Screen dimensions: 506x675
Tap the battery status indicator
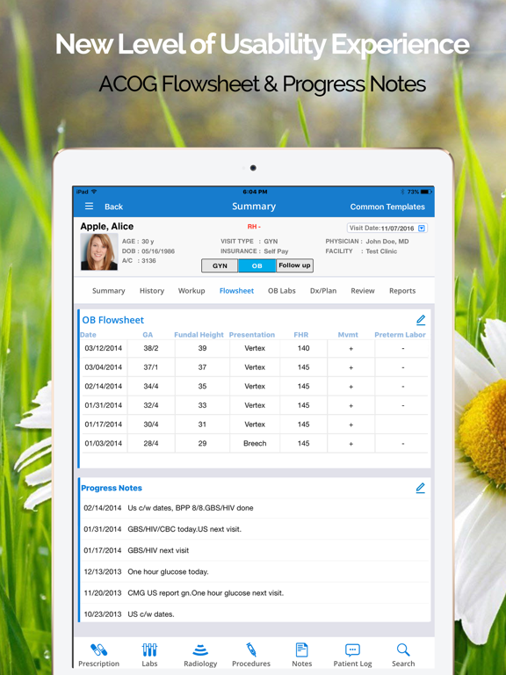pos(426,192)
